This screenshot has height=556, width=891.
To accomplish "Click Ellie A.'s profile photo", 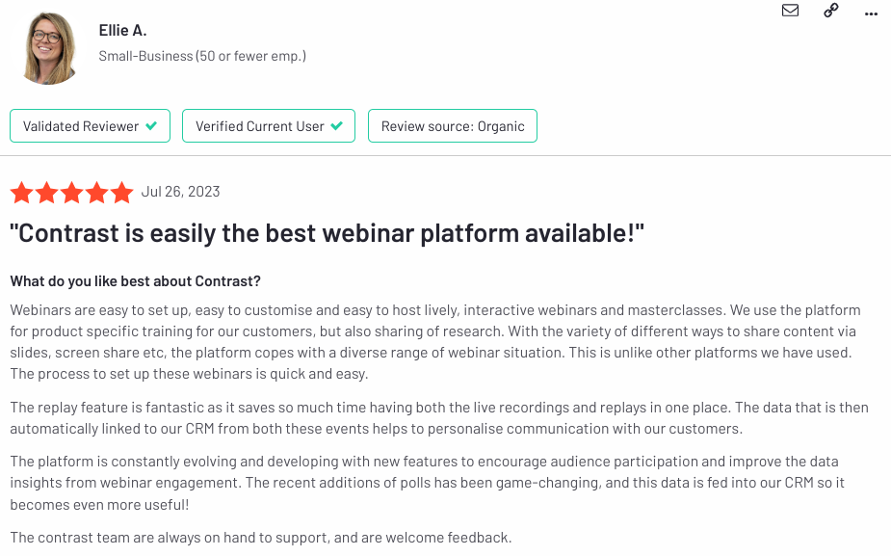I will point(49,48).
